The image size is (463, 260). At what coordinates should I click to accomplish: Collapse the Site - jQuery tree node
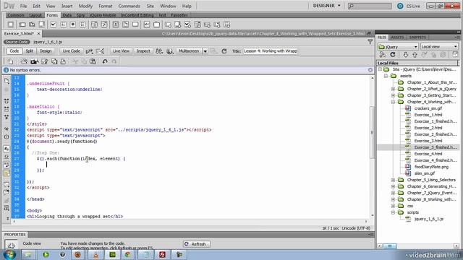(381, 69)
